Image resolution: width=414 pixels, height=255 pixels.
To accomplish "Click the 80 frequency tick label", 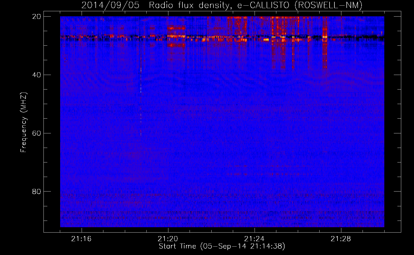I will 36,192.
